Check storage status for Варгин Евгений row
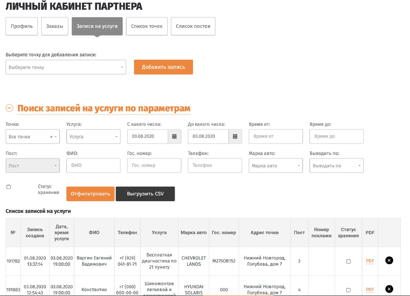This screenshot has width=410, height=296. click(x=348, y=261)
